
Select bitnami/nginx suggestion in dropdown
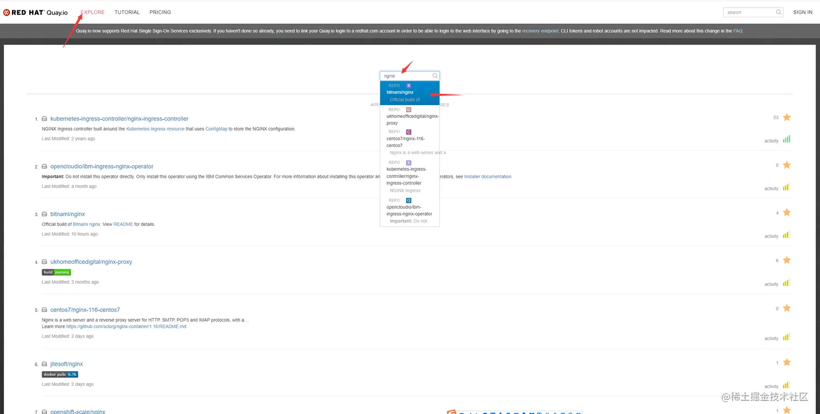(x=409, y=93)
